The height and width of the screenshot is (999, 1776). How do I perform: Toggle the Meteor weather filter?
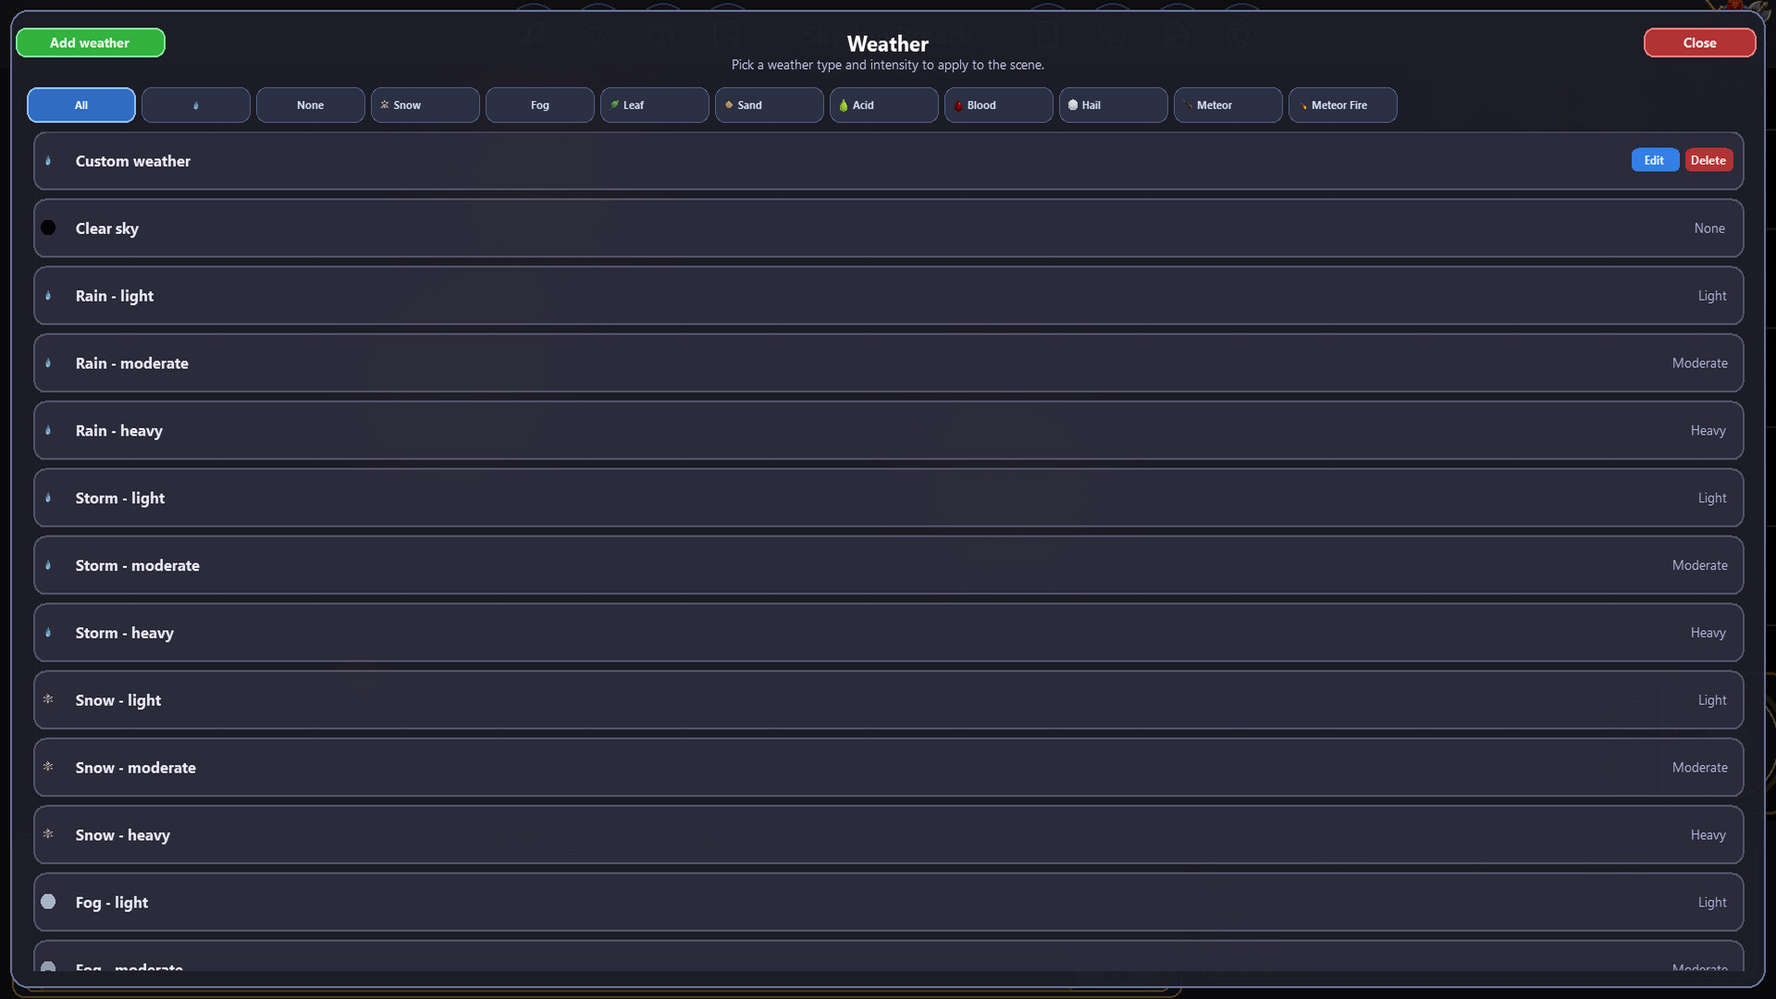pyautogui.click(x=1227, y=105)
